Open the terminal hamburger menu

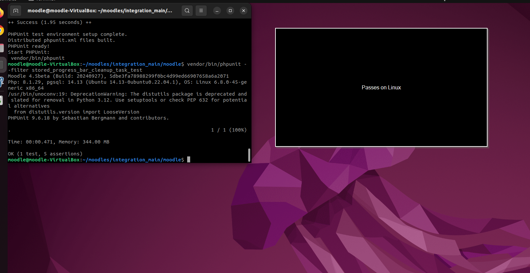(201, 11)
